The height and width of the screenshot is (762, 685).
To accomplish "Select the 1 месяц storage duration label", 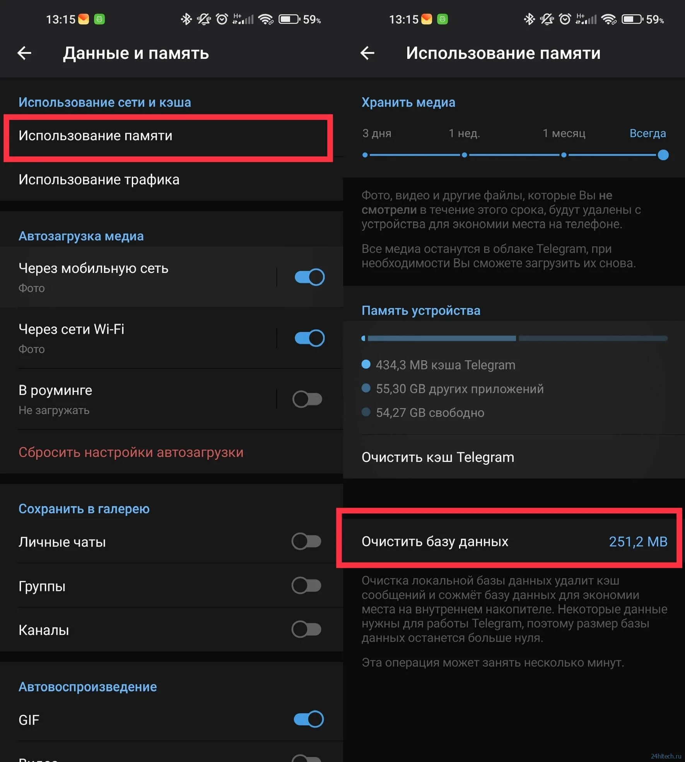I will (x=564, y=134).
